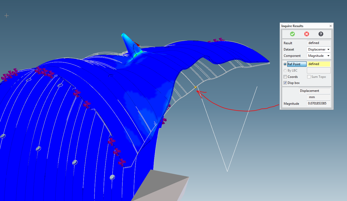This screenshot has width=347, height=201.
Task: Enable the Coords checkbox
Action: coord(285,77)
